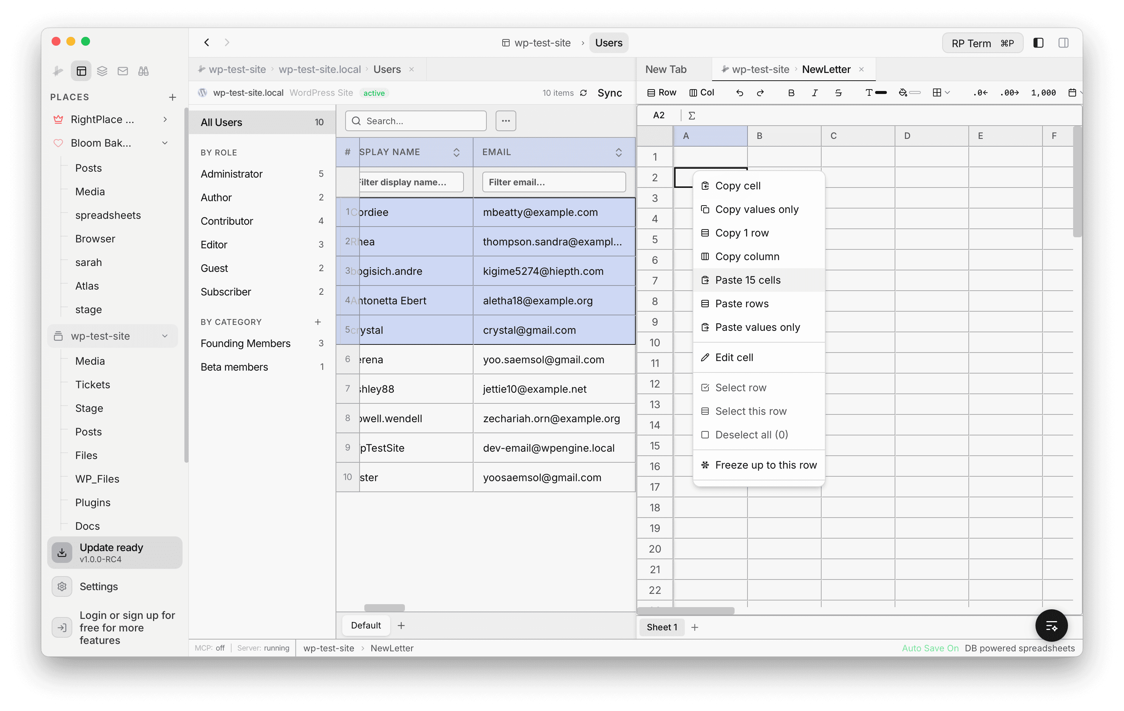The width and height of the screenshot is (1124, 711).
Task: Toggle italic formatting in the toolbar
Action: click(815, 93)
